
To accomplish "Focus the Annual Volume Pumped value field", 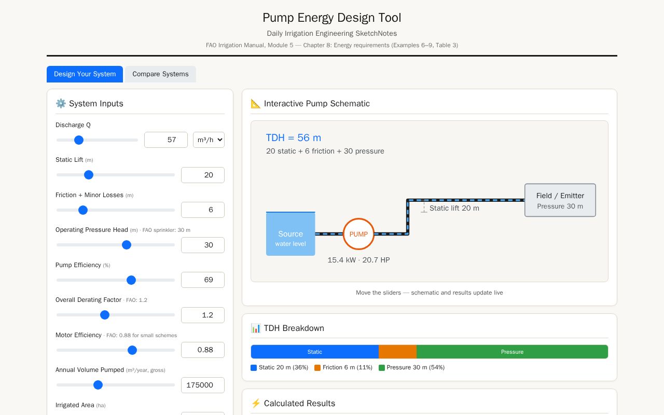I will pos(203,385).
